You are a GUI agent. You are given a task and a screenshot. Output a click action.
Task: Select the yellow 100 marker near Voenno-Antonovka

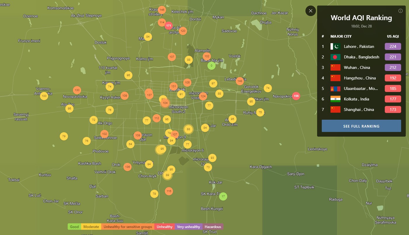[x=44, y=96]
